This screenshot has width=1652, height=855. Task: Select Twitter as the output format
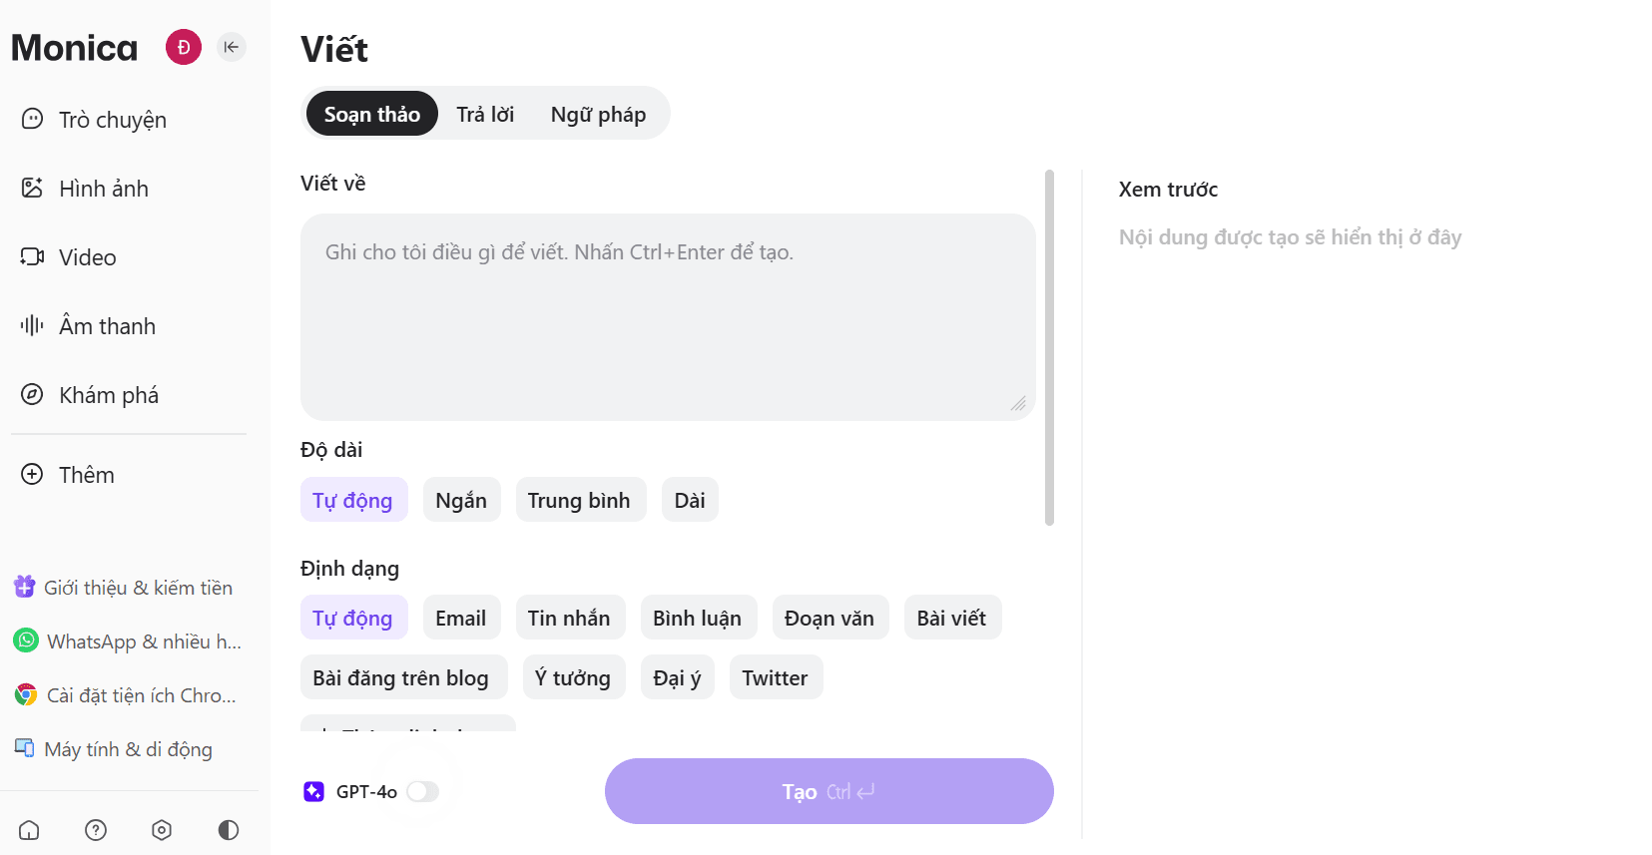(776, 676)
